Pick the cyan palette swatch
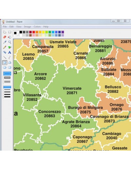 pyautogui.click(x=53, y=32)
